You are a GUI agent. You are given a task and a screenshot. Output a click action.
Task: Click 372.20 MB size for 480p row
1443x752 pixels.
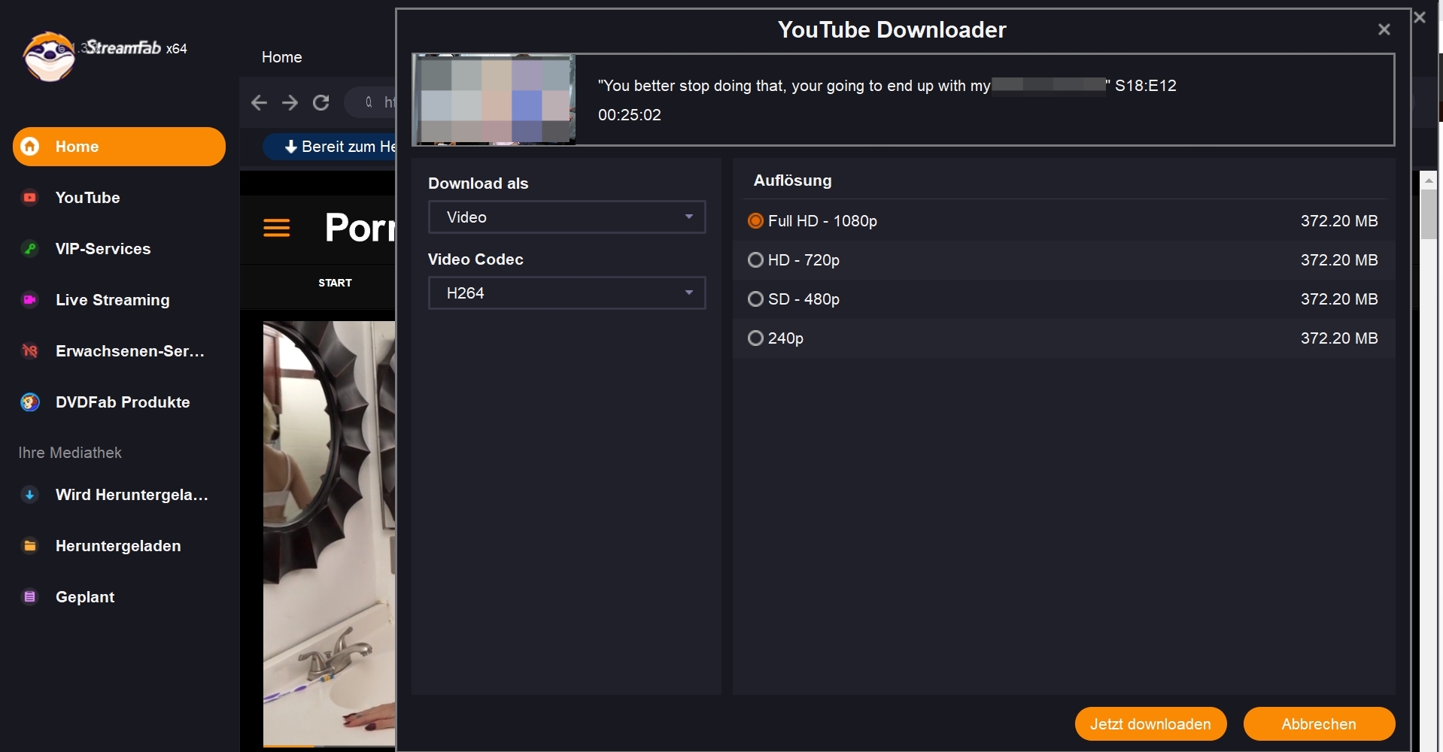1339,299
